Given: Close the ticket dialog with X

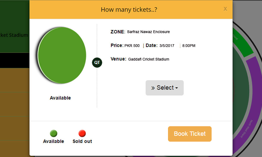Looking at the screenshot, I should (x=225, y=9).
